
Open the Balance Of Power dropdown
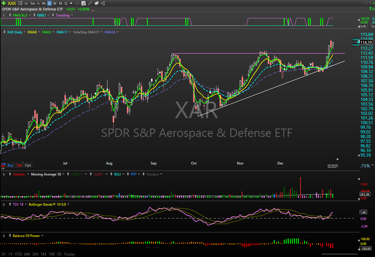click(x=43, y=236)
